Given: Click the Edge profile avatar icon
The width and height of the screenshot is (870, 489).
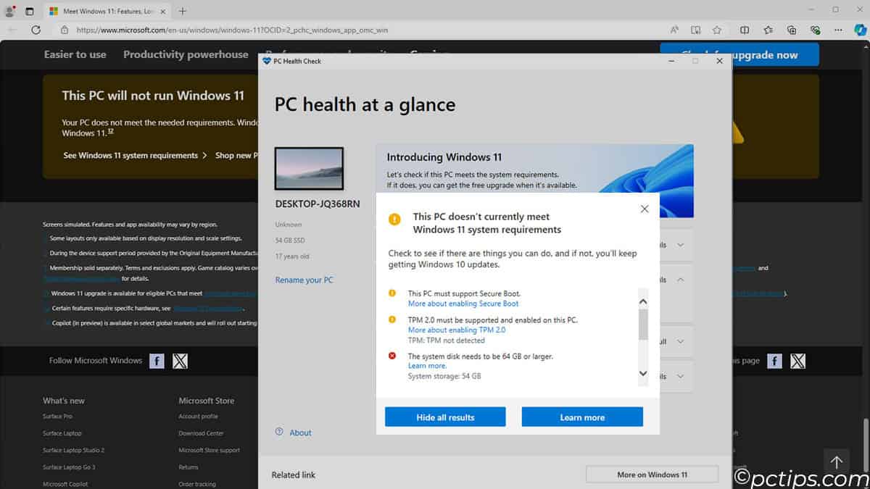Looking at the screenshot, I should 10,11.
